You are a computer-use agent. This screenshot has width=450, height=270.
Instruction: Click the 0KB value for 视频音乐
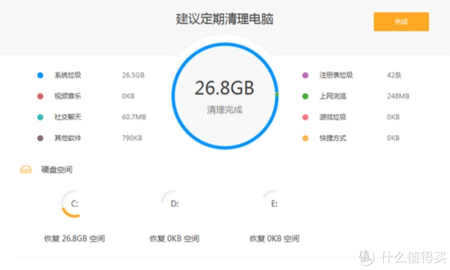pos(128,96)
